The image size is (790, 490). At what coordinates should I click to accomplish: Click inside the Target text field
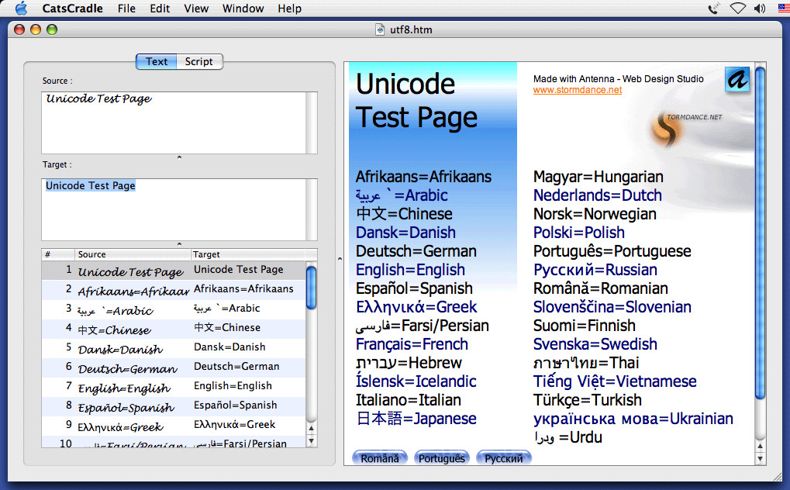174,209
